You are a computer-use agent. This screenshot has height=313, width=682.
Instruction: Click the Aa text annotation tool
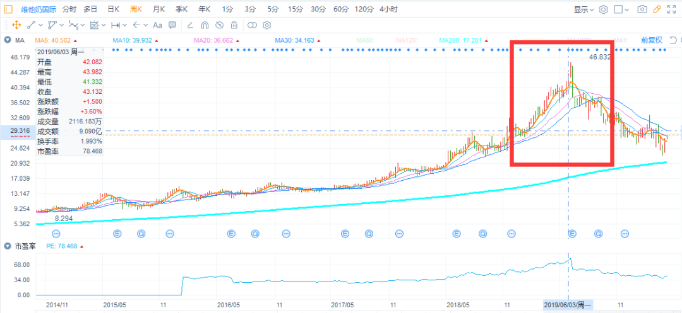pos(157,25)
